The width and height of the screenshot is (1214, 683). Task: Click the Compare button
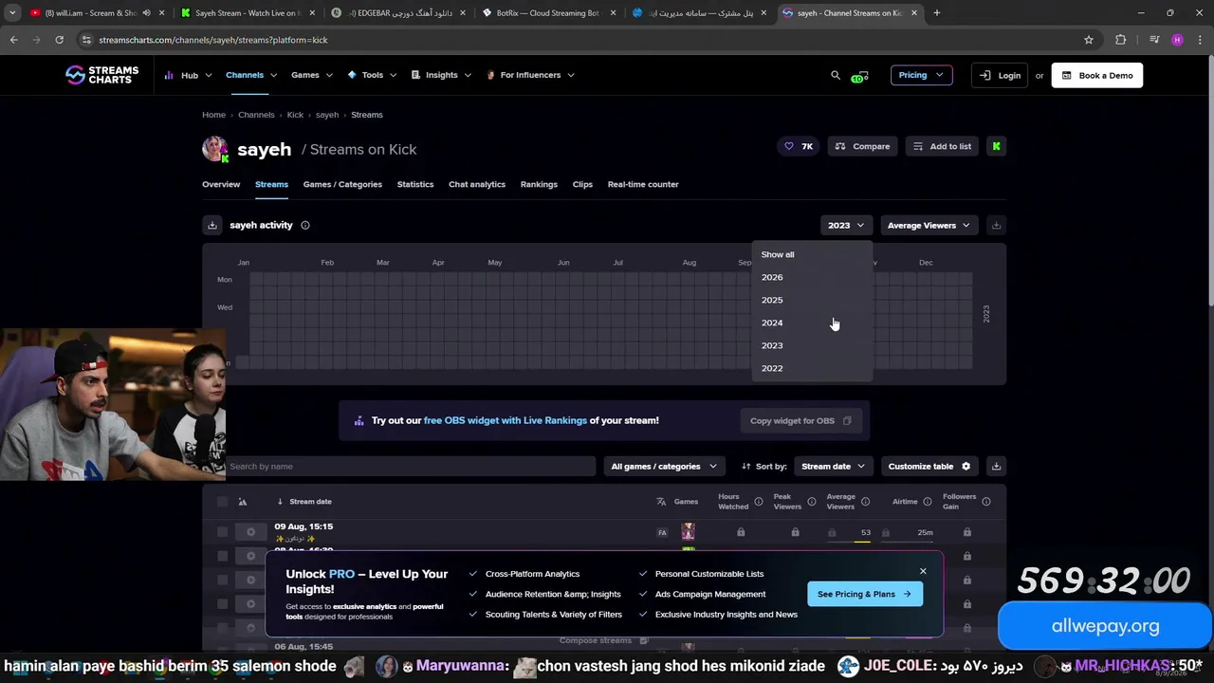point(863,146)
